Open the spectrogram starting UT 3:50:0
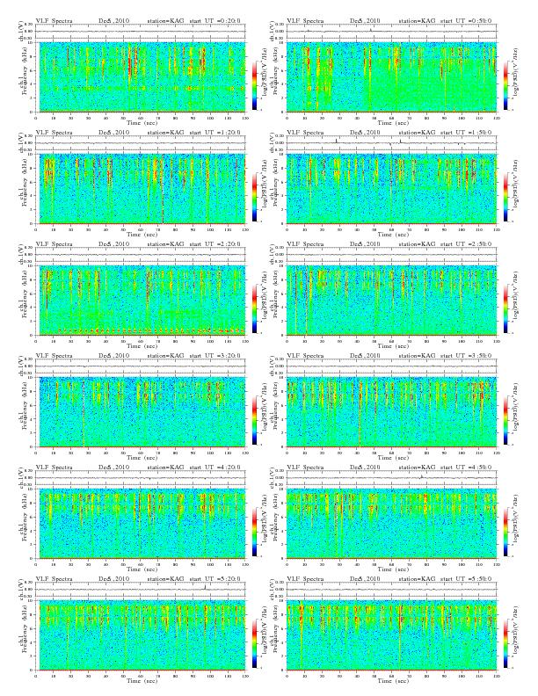This screenshot has width=538, height=696. 391,412
